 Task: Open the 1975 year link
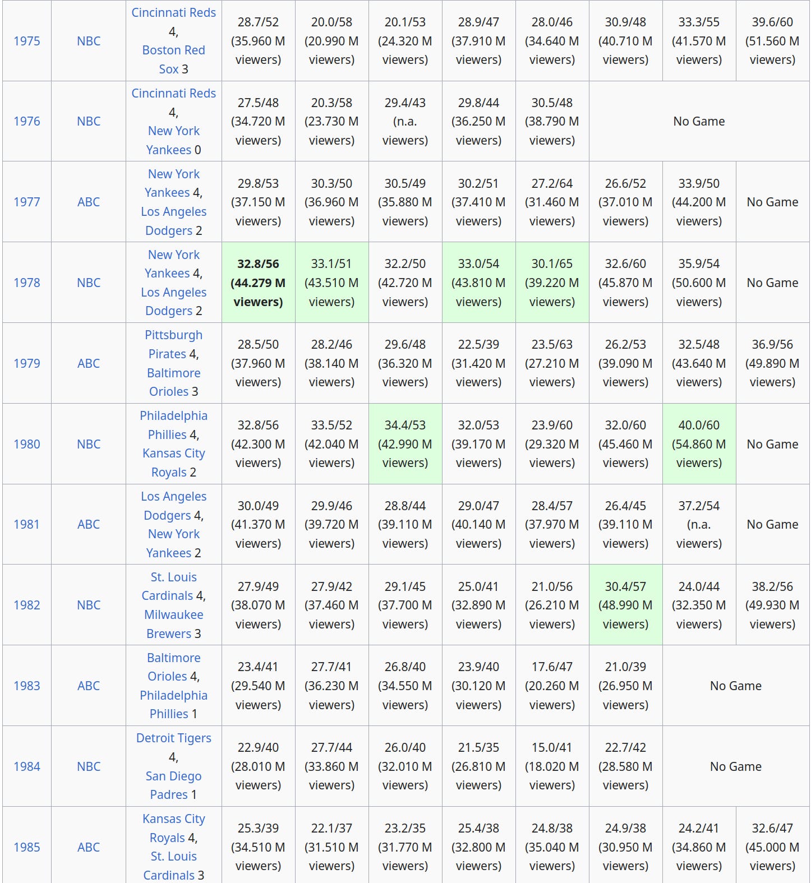pos(27,41)
